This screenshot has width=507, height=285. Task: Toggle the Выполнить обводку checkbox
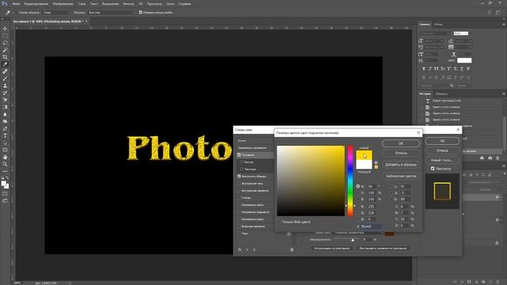tap(239, 176)
